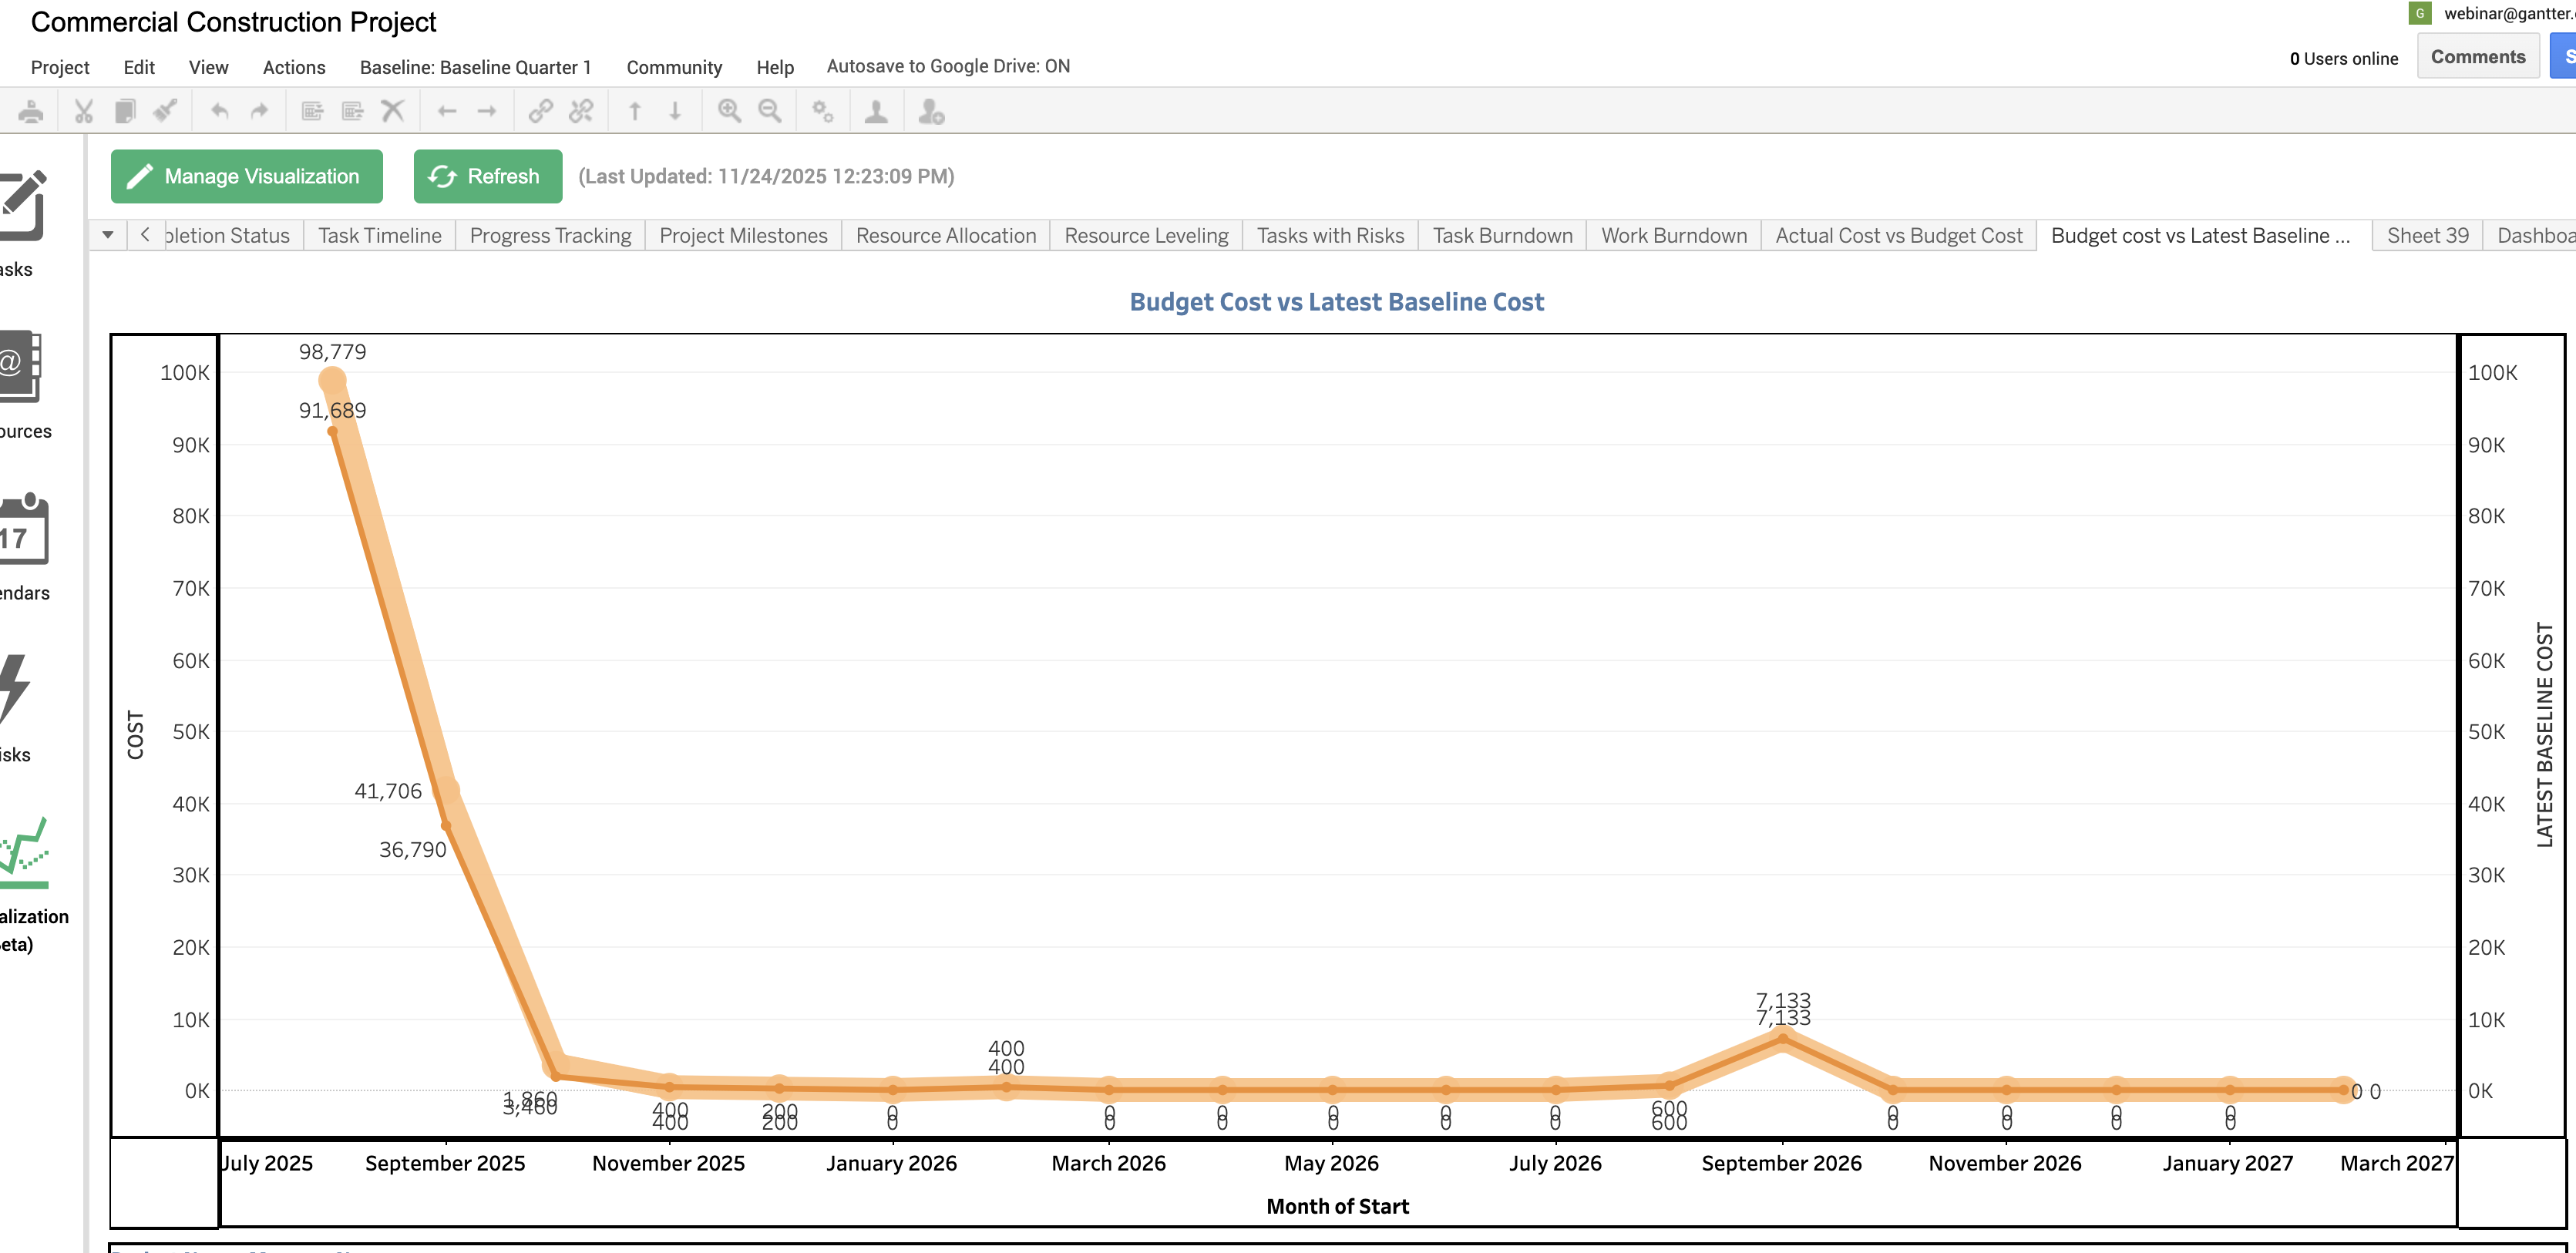Open the sheet tabs list dropdown arrow

108,235
